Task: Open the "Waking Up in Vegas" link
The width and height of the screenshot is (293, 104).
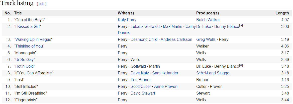Action: (x=33, y=40)
